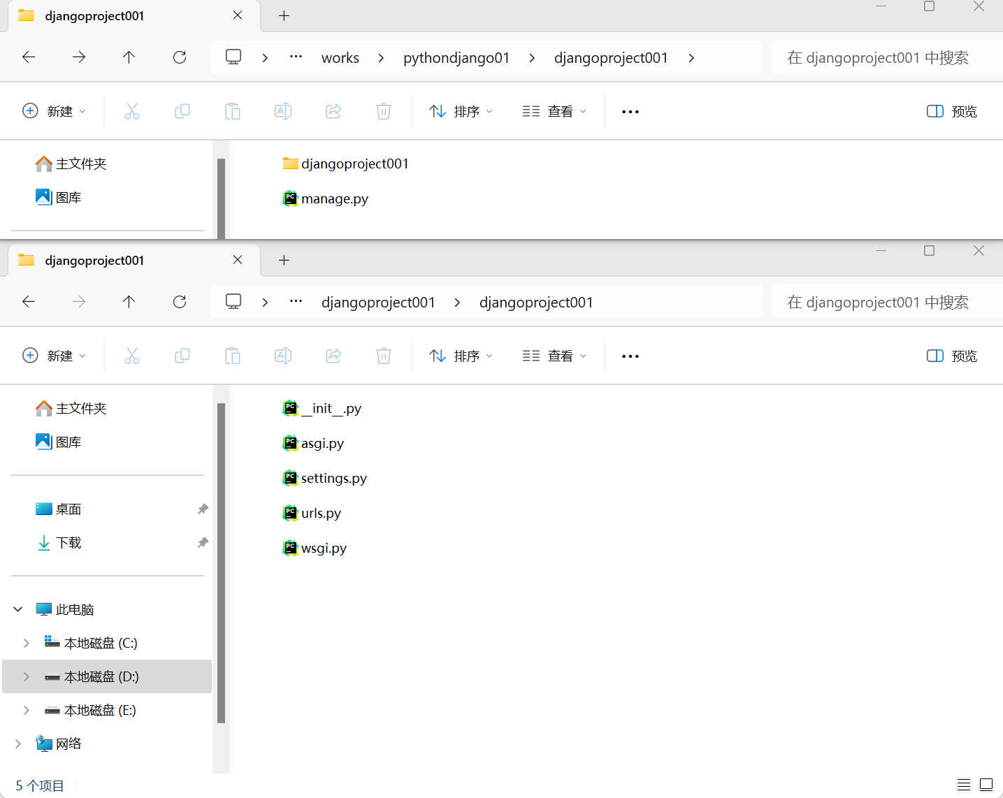Go up one folder in lower window

click(129, 302)
